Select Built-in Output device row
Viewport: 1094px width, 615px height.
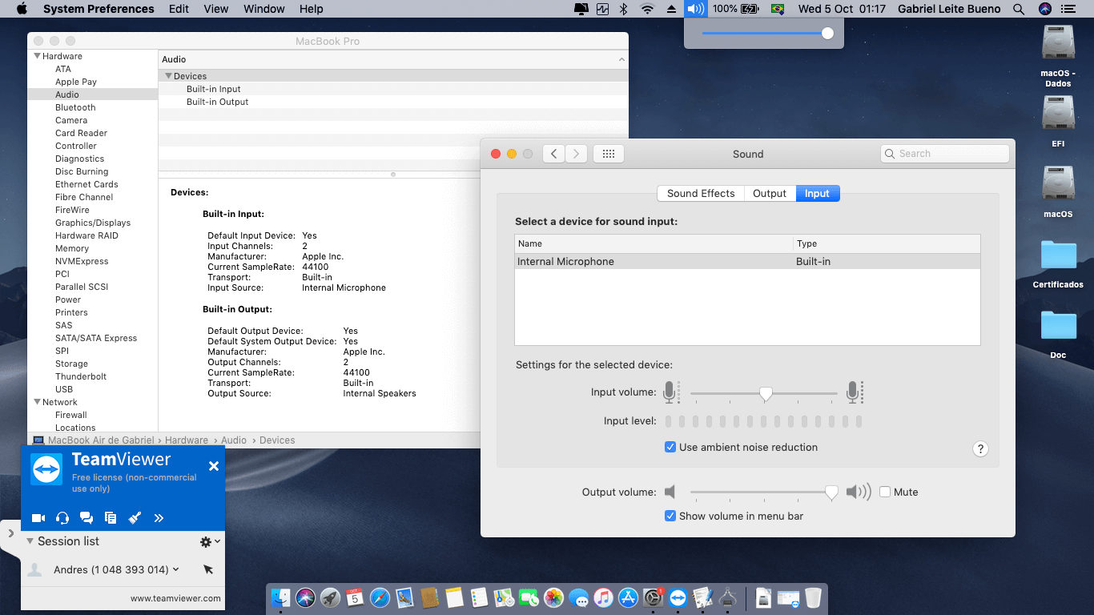(393, 102)
